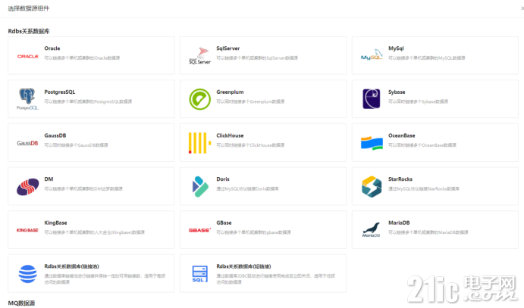524x308 pixels.
Task: Click the SQL Server logo icon
Action: click(x=200, y=56)
